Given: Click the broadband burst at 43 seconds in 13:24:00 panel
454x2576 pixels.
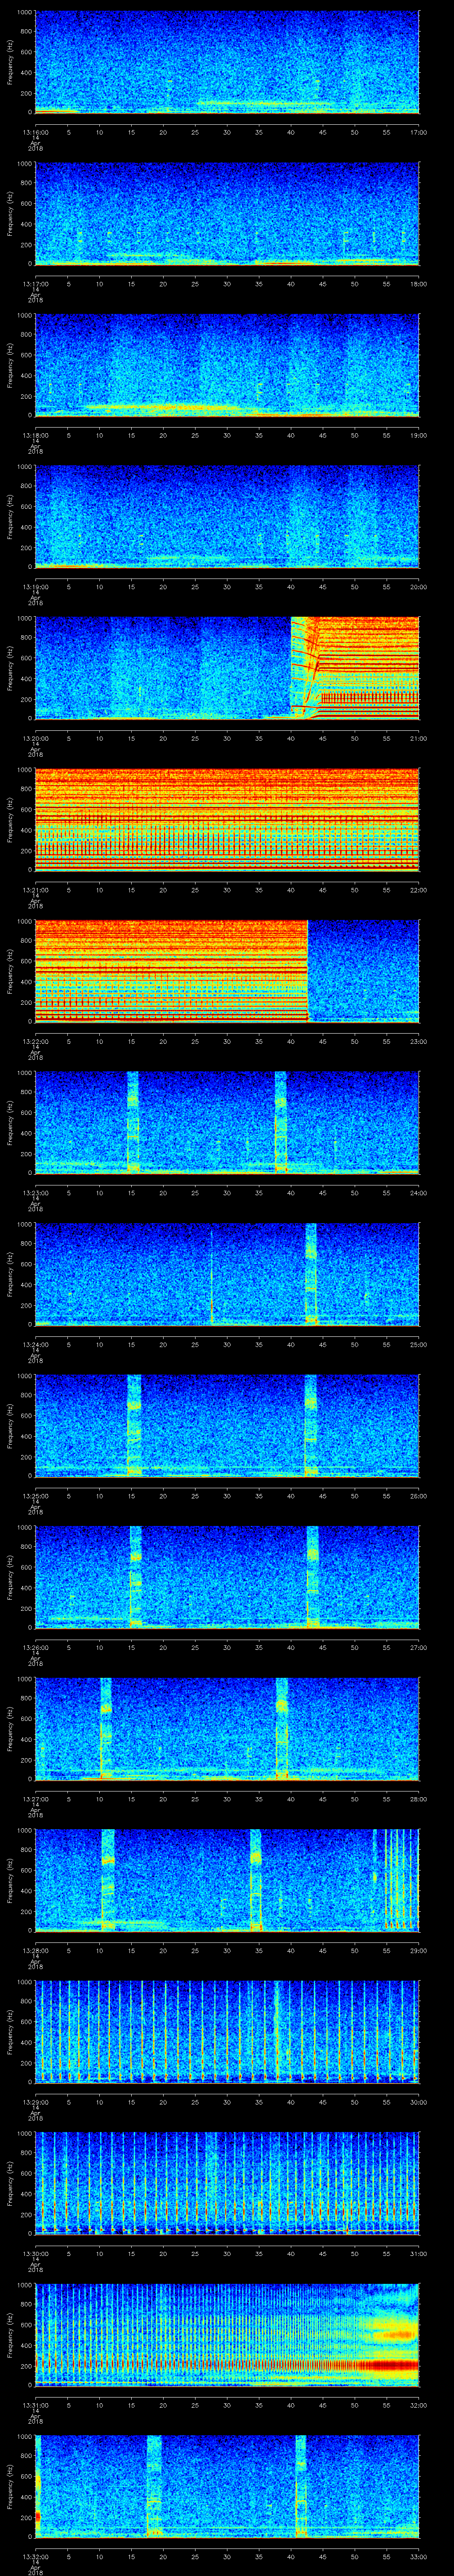Looking at the screenshot, I should click(x=310, y=1273).
